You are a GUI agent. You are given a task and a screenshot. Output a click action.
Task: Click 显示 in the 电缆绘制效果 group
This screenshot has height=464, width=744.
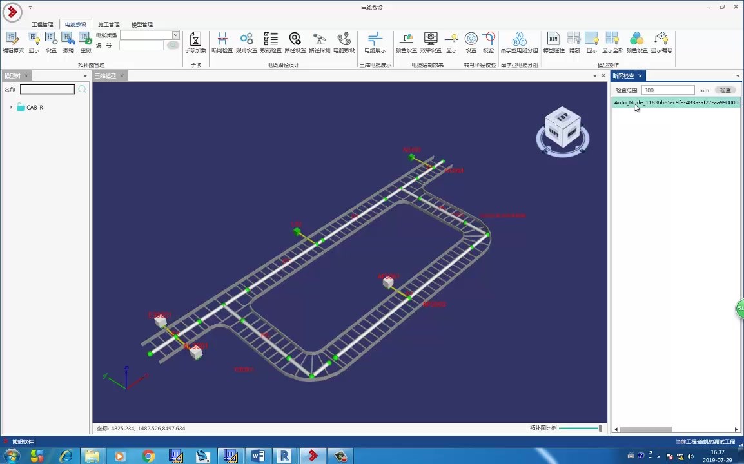[452, 43]
